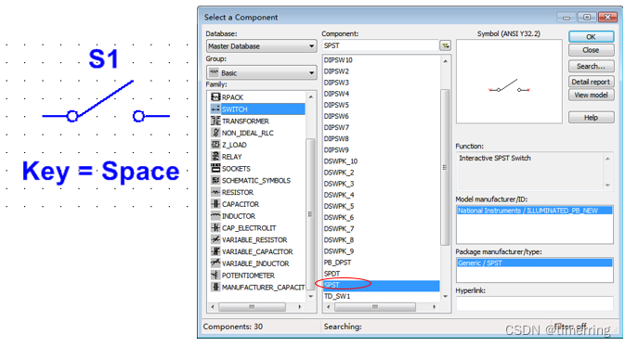Select the DIPSW10 component
625x346 pixels.
tap(338, 59)
